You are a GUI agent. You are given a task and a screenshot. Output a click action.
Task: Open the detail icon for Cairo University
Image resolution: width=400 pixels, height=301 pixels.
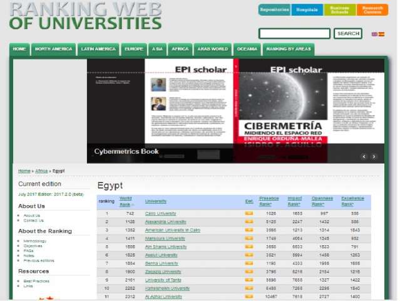249,214
